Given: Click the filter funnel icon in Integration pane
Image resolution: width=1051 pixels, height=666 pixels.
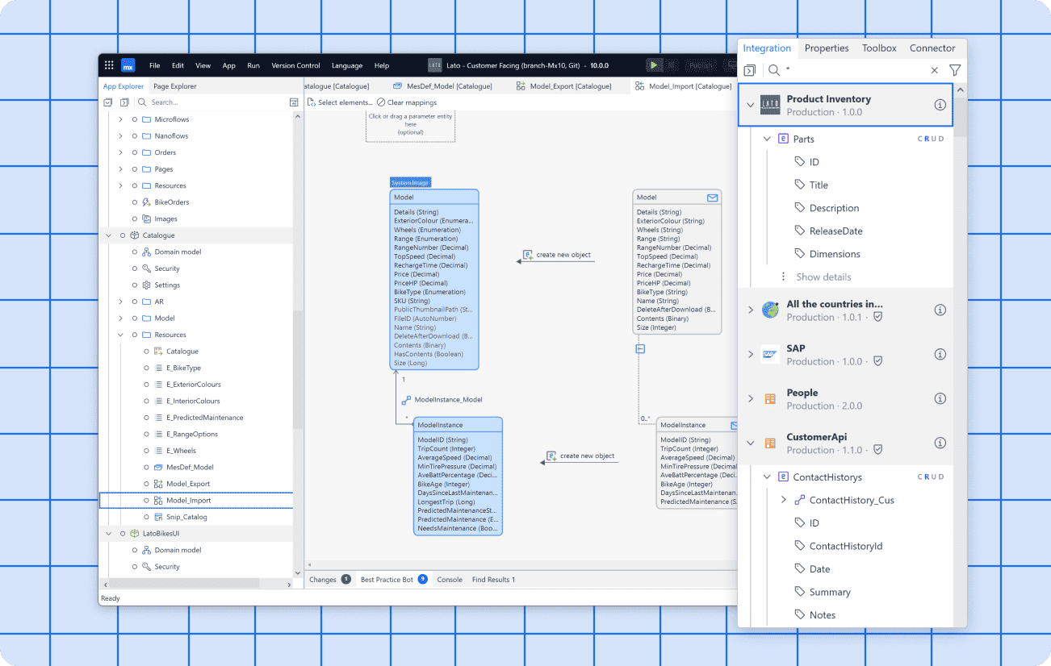Looking at the screenshot, I should point(955,70).
